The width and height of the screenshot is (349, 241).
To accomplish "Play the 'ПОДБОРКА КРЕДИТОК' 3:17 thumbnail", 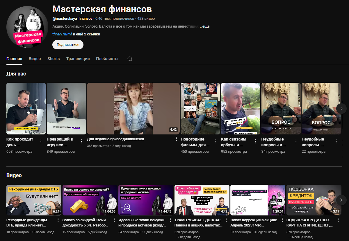I will (314, 200).
